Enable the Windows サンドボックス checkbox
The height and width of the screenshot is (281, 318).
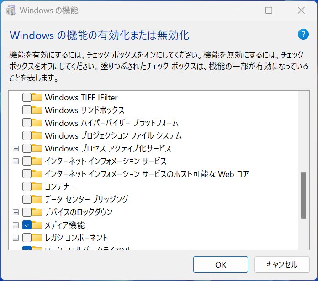coord(27,110)
